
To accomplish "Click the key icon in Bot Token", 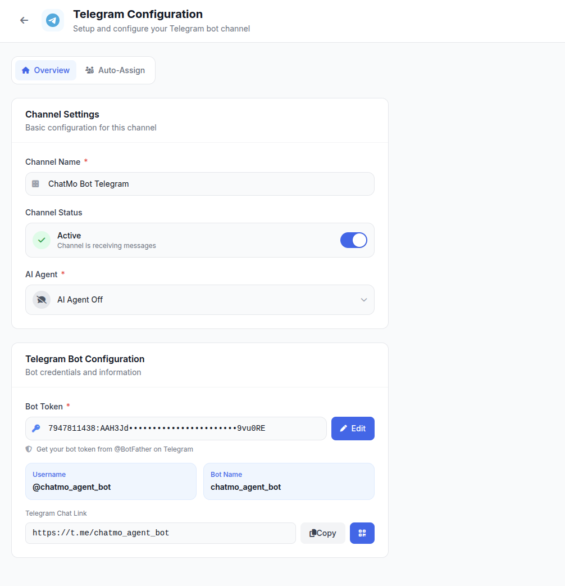I will (x=36, y=429).
